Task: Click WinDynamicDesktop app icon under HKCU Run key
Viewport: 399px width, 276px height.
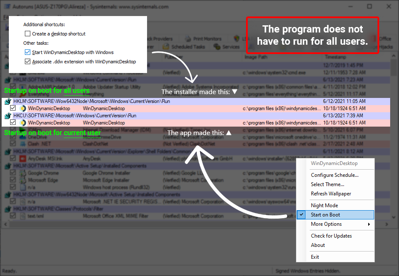Action: 23,123
